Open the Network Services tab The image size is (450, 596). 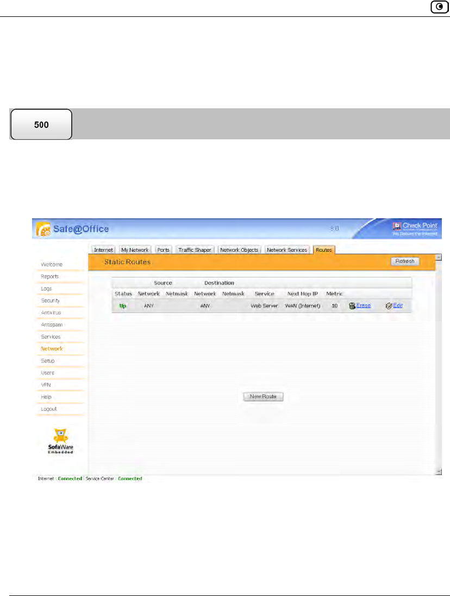287,250
